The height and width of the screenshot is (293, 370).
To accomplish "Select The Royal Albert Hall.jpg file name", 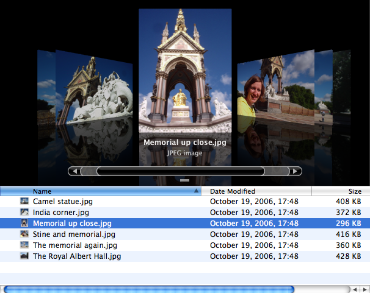I will coord(77,256).
